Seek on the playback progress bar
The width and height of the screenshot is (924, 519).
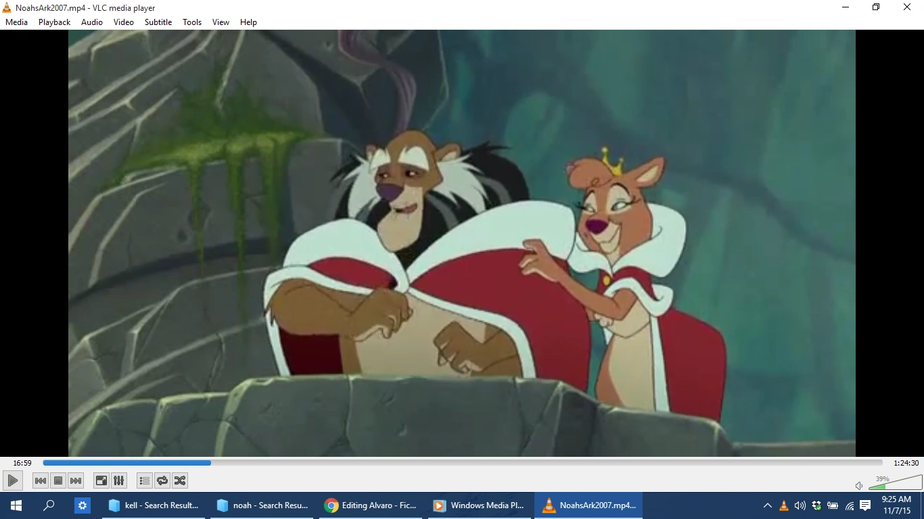tap(463, 463)
